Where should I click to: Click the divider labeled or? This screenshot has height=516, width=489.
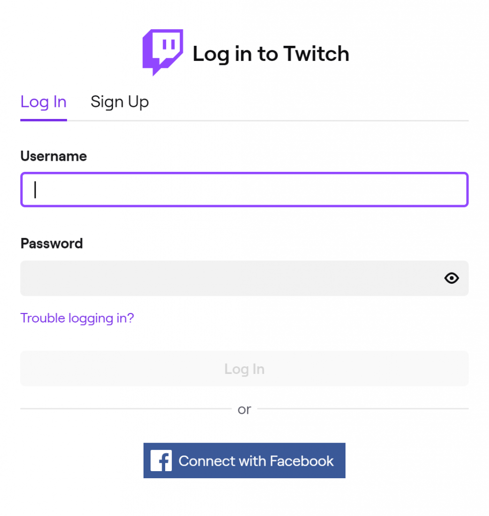244,409
